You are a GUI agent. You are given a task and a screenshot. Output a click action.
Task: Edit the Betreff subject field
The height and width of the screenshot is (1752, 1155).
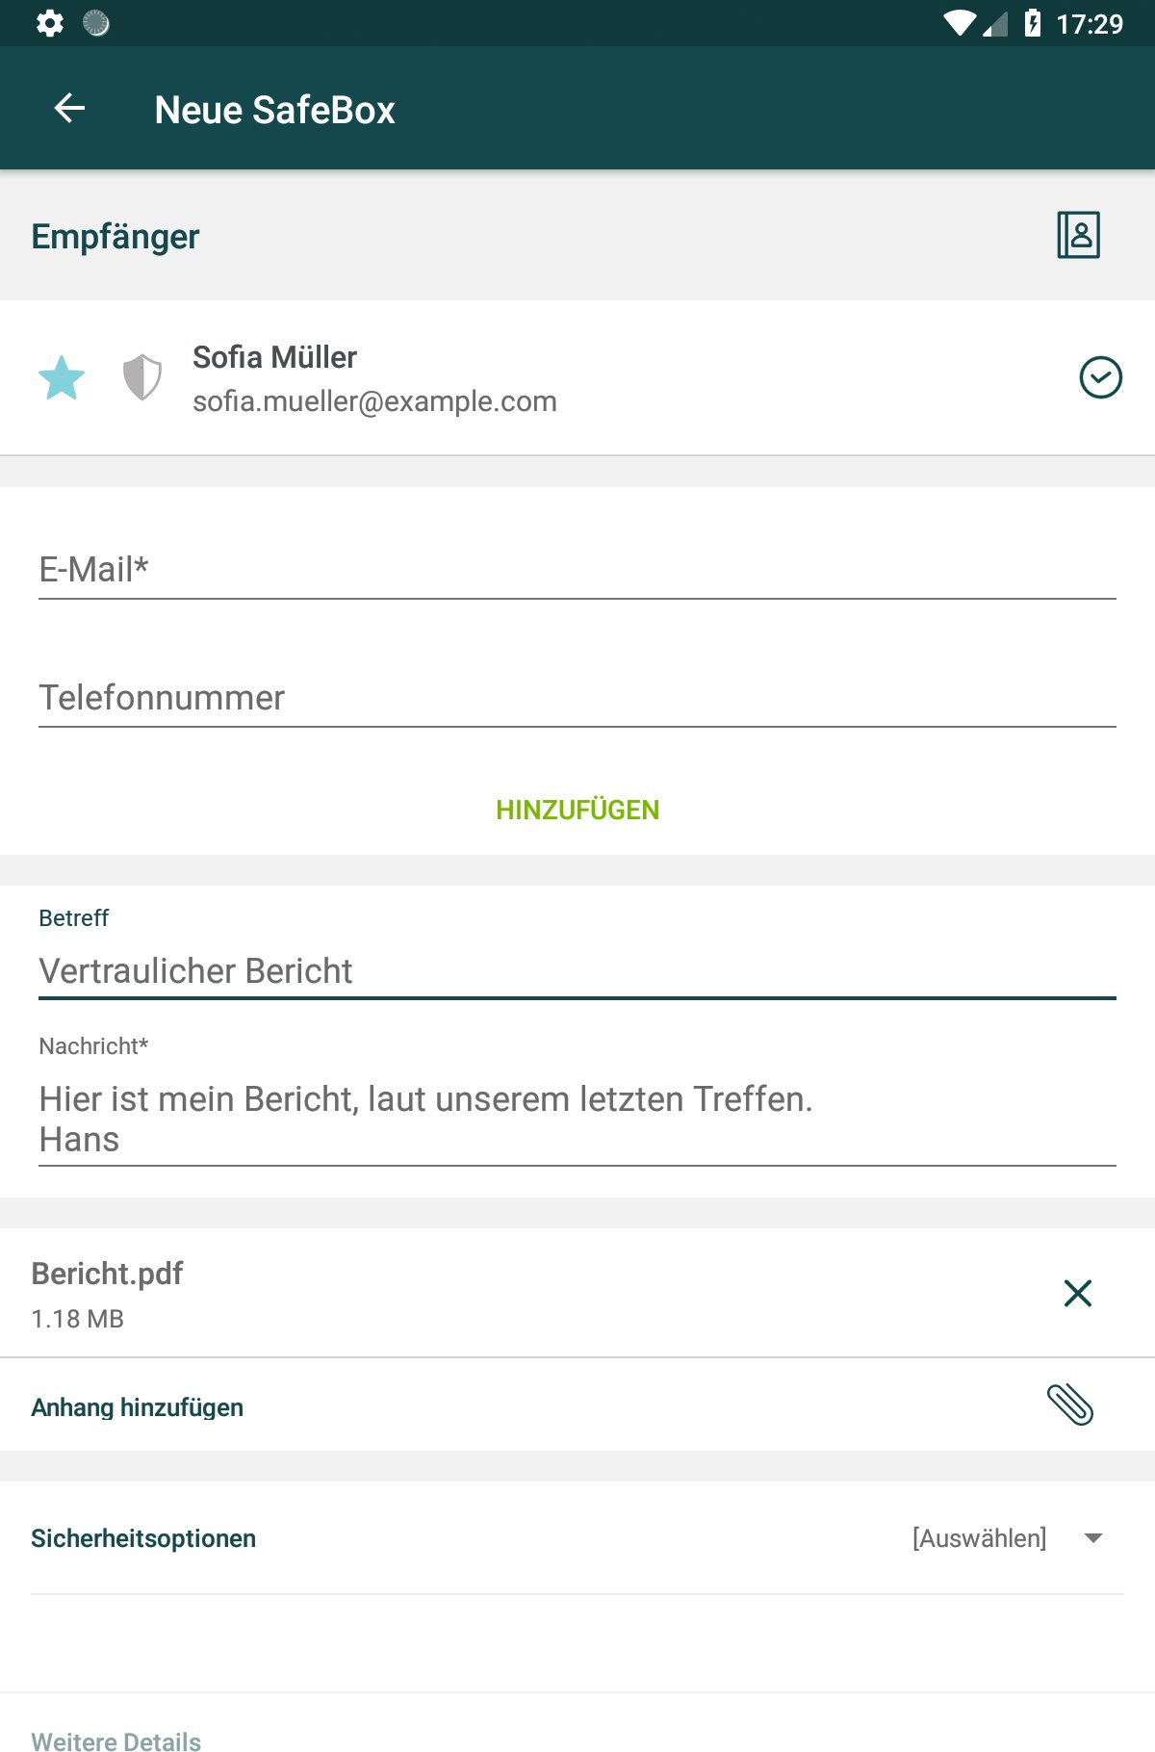(x=577, y=970)
